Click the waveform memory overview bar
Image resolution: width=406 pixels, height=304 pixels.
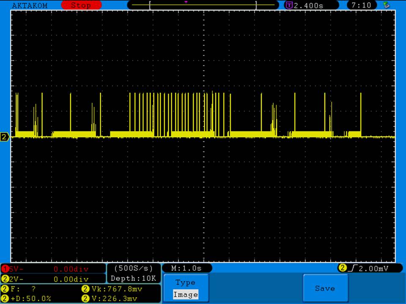pos(203,5)
